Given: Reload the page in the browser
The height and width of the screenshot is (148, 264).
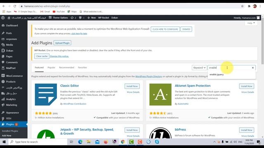Looking at the screenshot, I should coord(15,6).
